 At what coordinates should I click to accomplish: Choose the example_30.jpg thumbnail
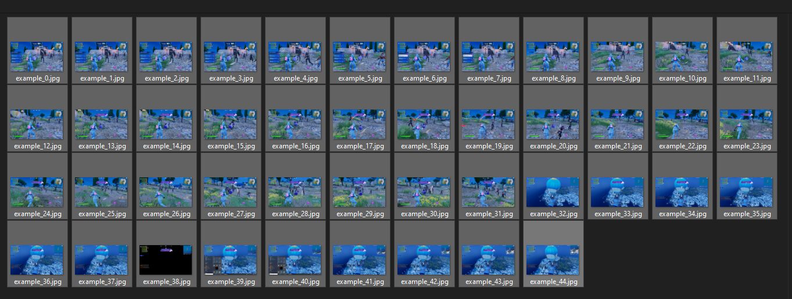click(x=424, y=192)
